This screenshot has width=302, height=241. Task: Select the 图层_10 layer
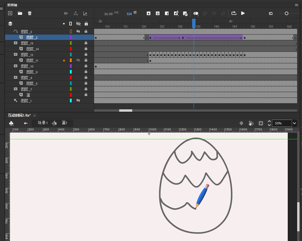point(27,66)
